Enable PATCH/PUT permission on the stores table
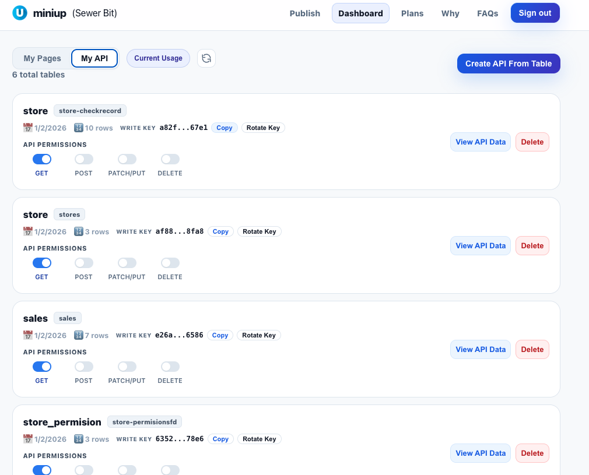 point(127,263)
